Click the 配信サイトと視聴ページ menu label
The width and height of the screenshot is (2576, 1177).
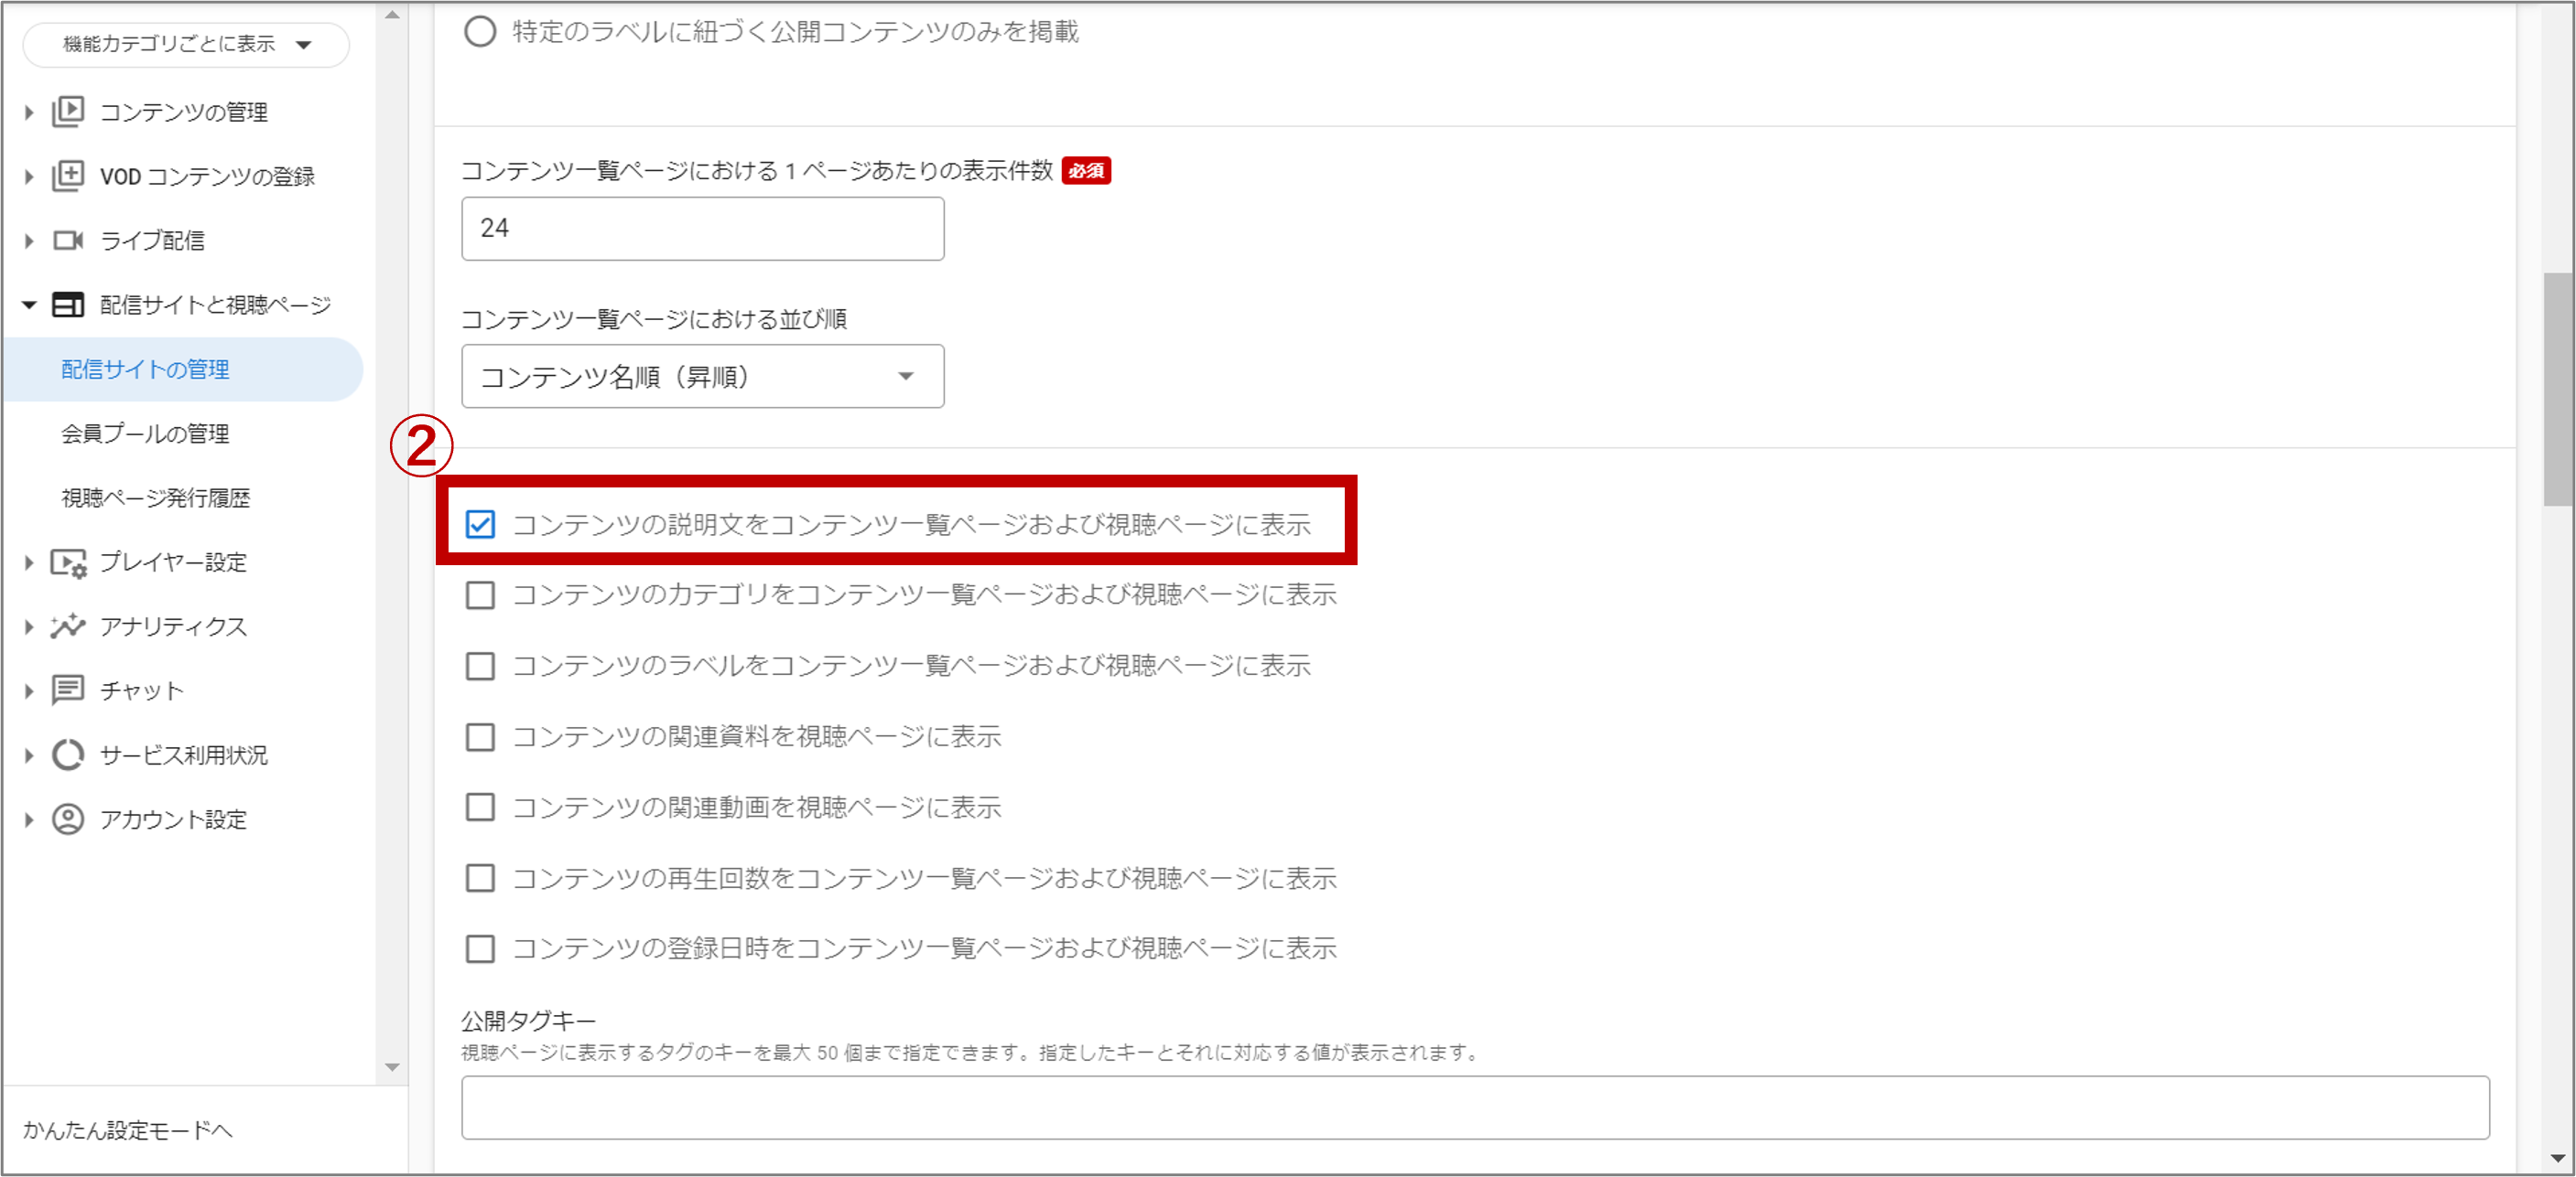[x=215, y=305]
